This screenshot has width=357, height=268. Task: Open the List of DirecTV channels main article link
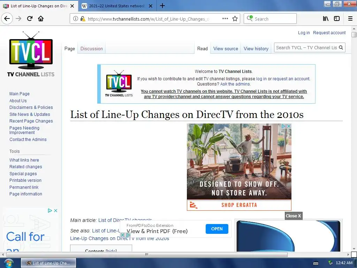[x=125, y=220]
